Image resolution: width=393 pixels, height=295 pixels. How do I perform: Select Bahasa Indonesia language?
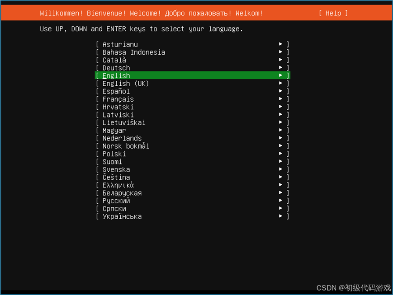click(192, 52)
